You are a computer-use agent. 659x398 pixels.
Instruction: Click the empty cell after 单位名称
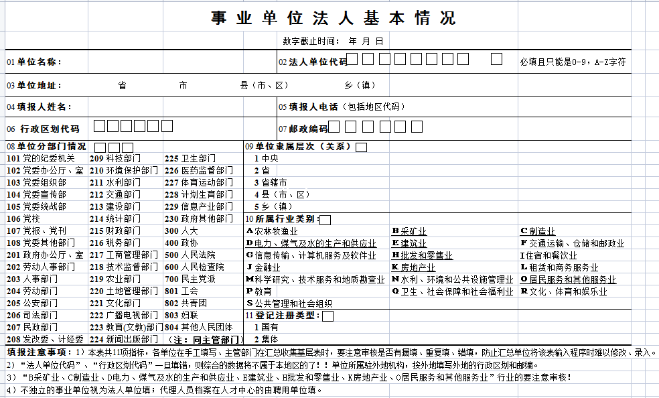pos(167,62)
